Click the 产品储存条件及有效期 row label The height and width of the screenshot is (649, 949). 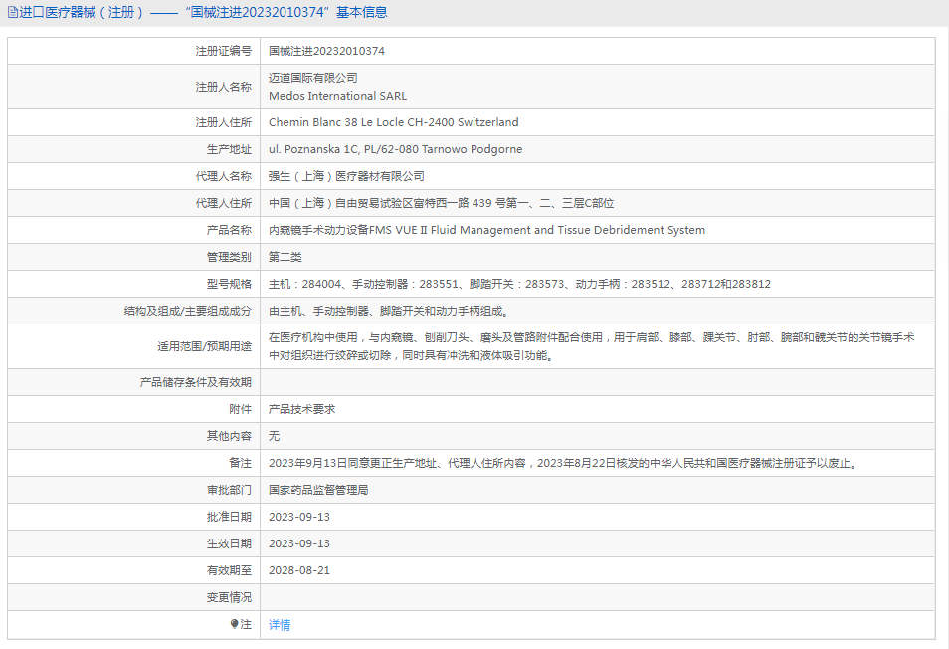click(196, 382)
